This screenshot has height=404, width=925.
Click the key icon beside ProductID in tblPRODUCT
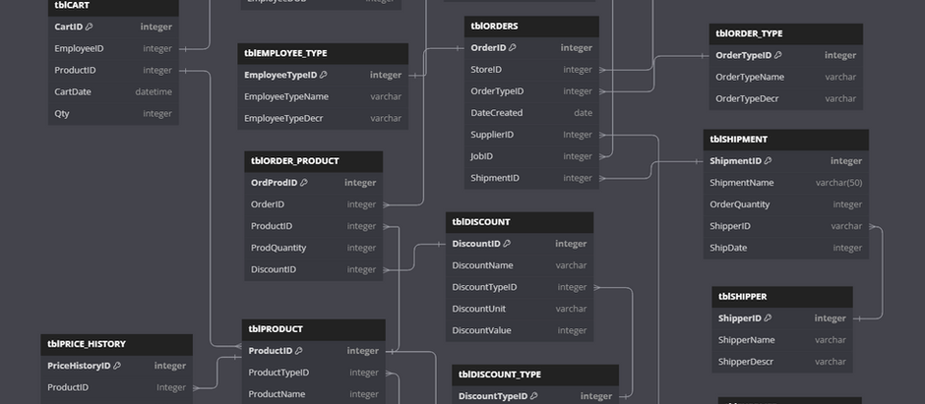(x=298, y=351)
